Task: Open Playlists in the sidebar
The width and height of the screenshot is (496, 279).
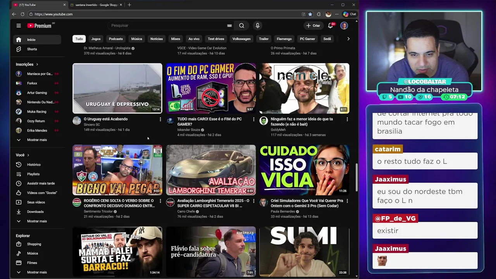Action: tap(38, 174)
